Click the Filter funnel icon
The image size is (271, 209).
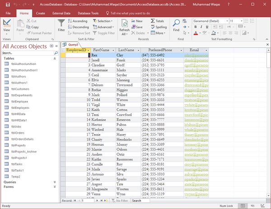(61, 24)
